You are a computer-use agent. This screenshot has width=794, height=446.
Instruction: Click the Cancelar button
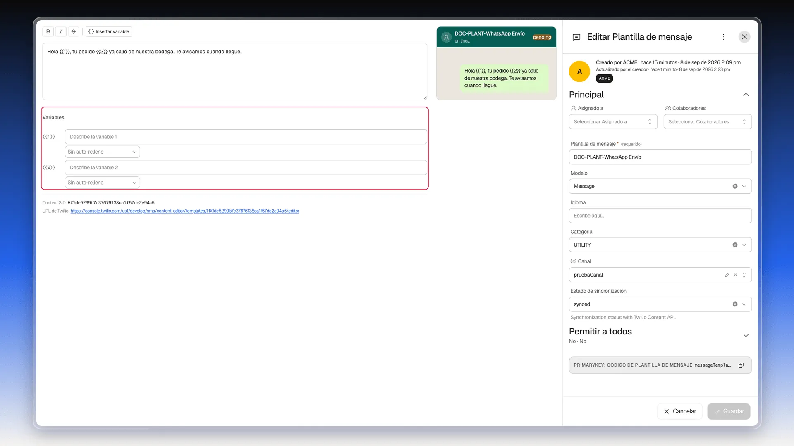click(x=680, y=411)
